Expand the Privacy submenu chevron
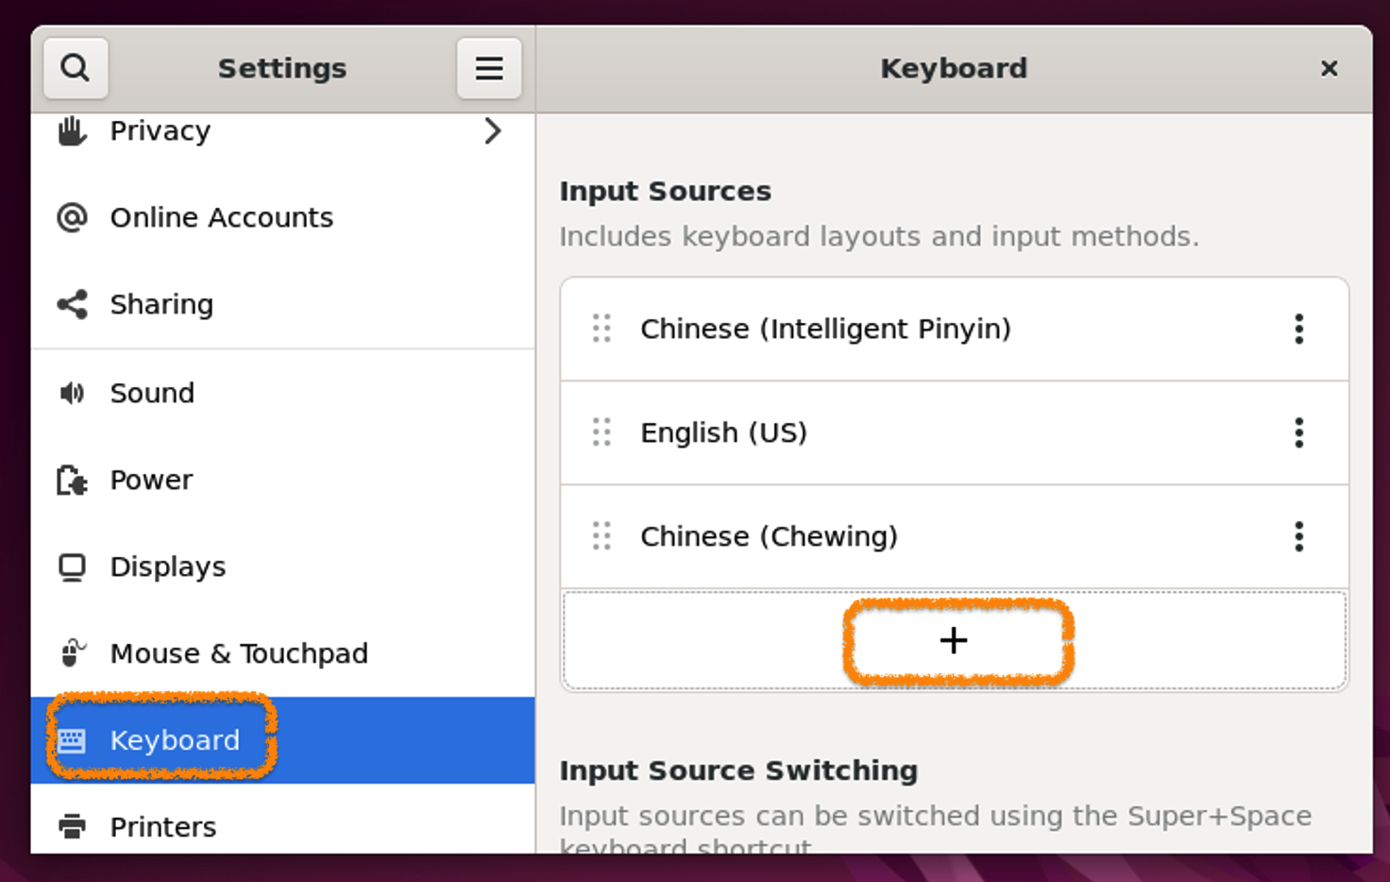This screenshot has height=882, width=1390. tap(492, 131)
